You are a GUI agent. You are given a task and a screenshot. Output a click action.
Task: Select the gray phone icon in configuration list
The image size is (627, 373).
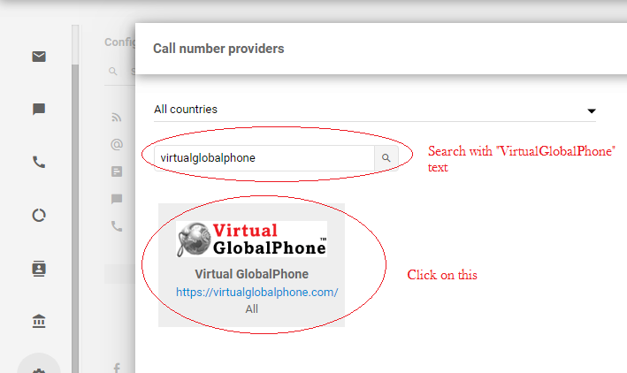[117, 226]
